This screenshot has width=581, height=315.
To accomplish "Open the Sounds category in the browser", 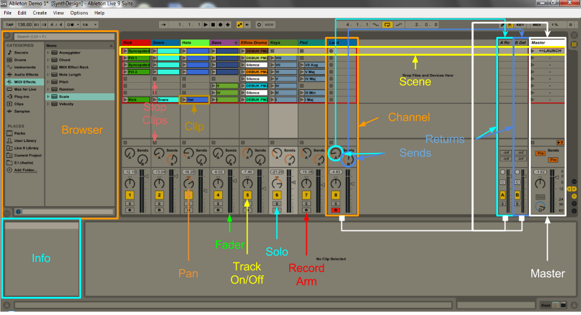I will pos(21,53).
